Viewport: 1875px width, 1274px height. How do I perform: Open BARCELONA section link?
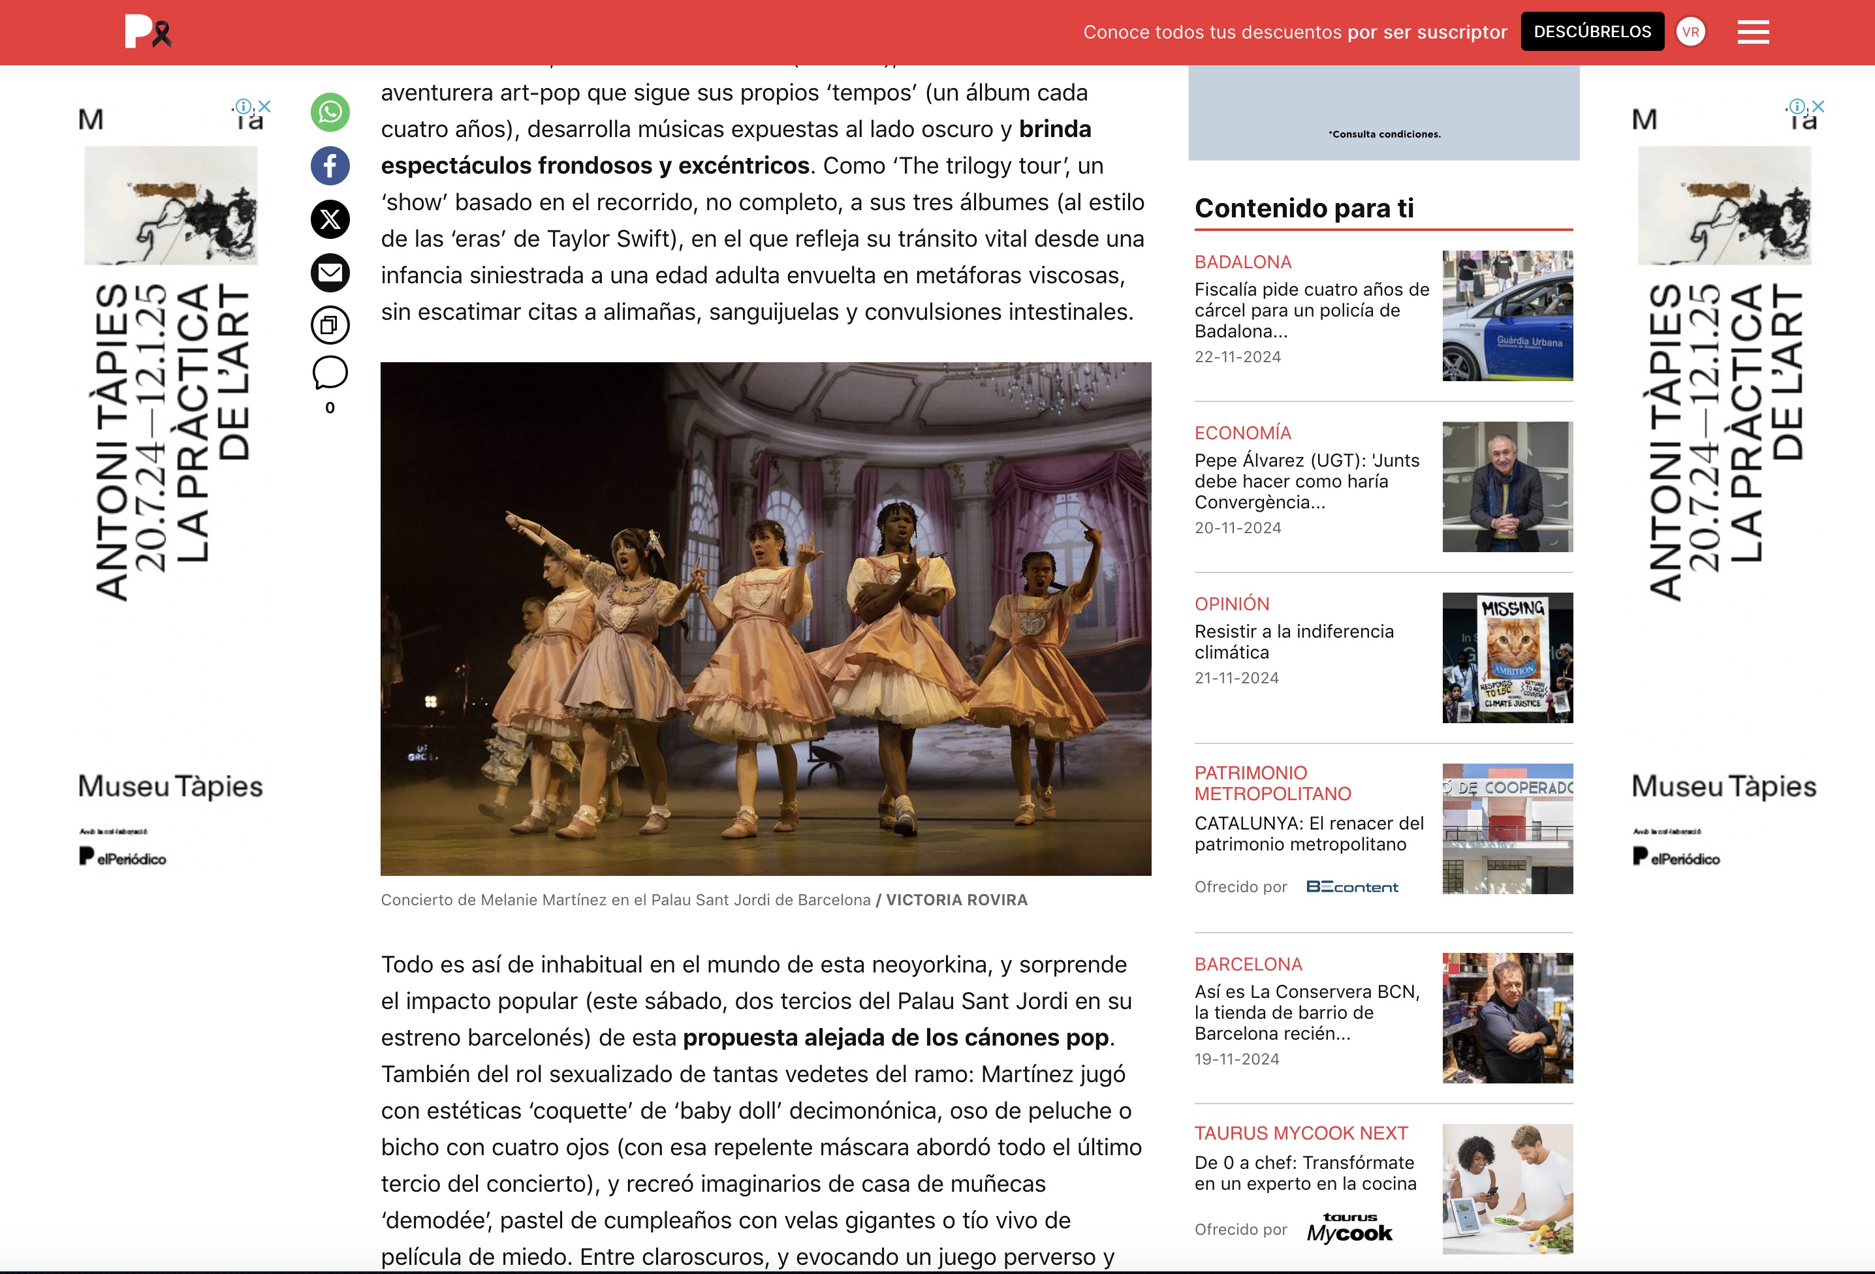coord(1248,965)
